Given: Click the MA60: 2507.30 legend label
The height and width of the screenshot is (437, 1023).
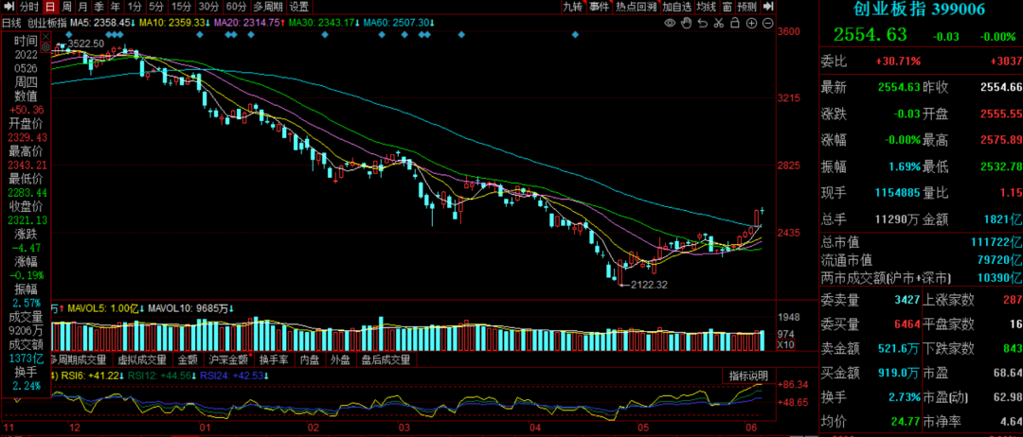Looking at the screenshot, I should click(x=400, y=24).
